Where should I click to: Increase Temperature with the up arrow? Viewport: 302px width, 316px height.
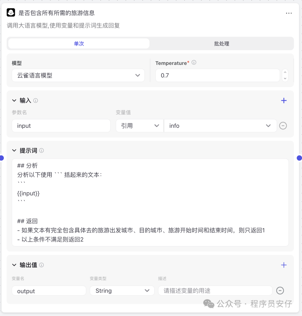coord(285,72)
